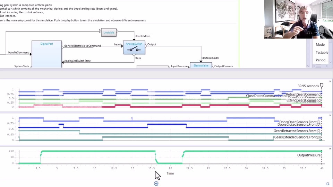The height and width of the screenshot is (187, 333).
Task: Click the DoorsClosedSensors.Front[0] legend label
Action: coord(299,125)
